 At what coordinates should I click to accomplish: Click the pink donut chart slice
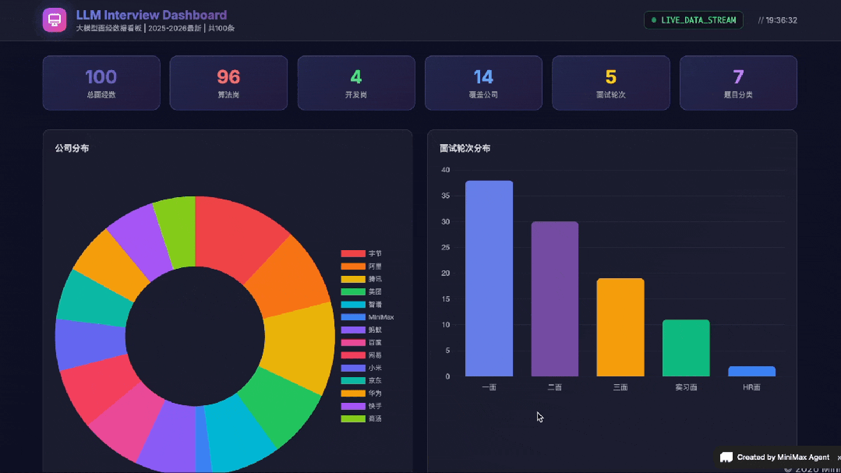[125, 424]
